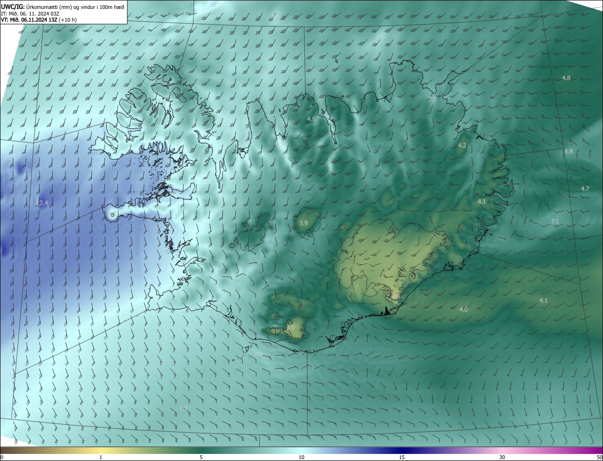Screen dimensions: 603x461
Task: Click the 3.0 value label on the southern glacier
Action: (x=291, y=327)
